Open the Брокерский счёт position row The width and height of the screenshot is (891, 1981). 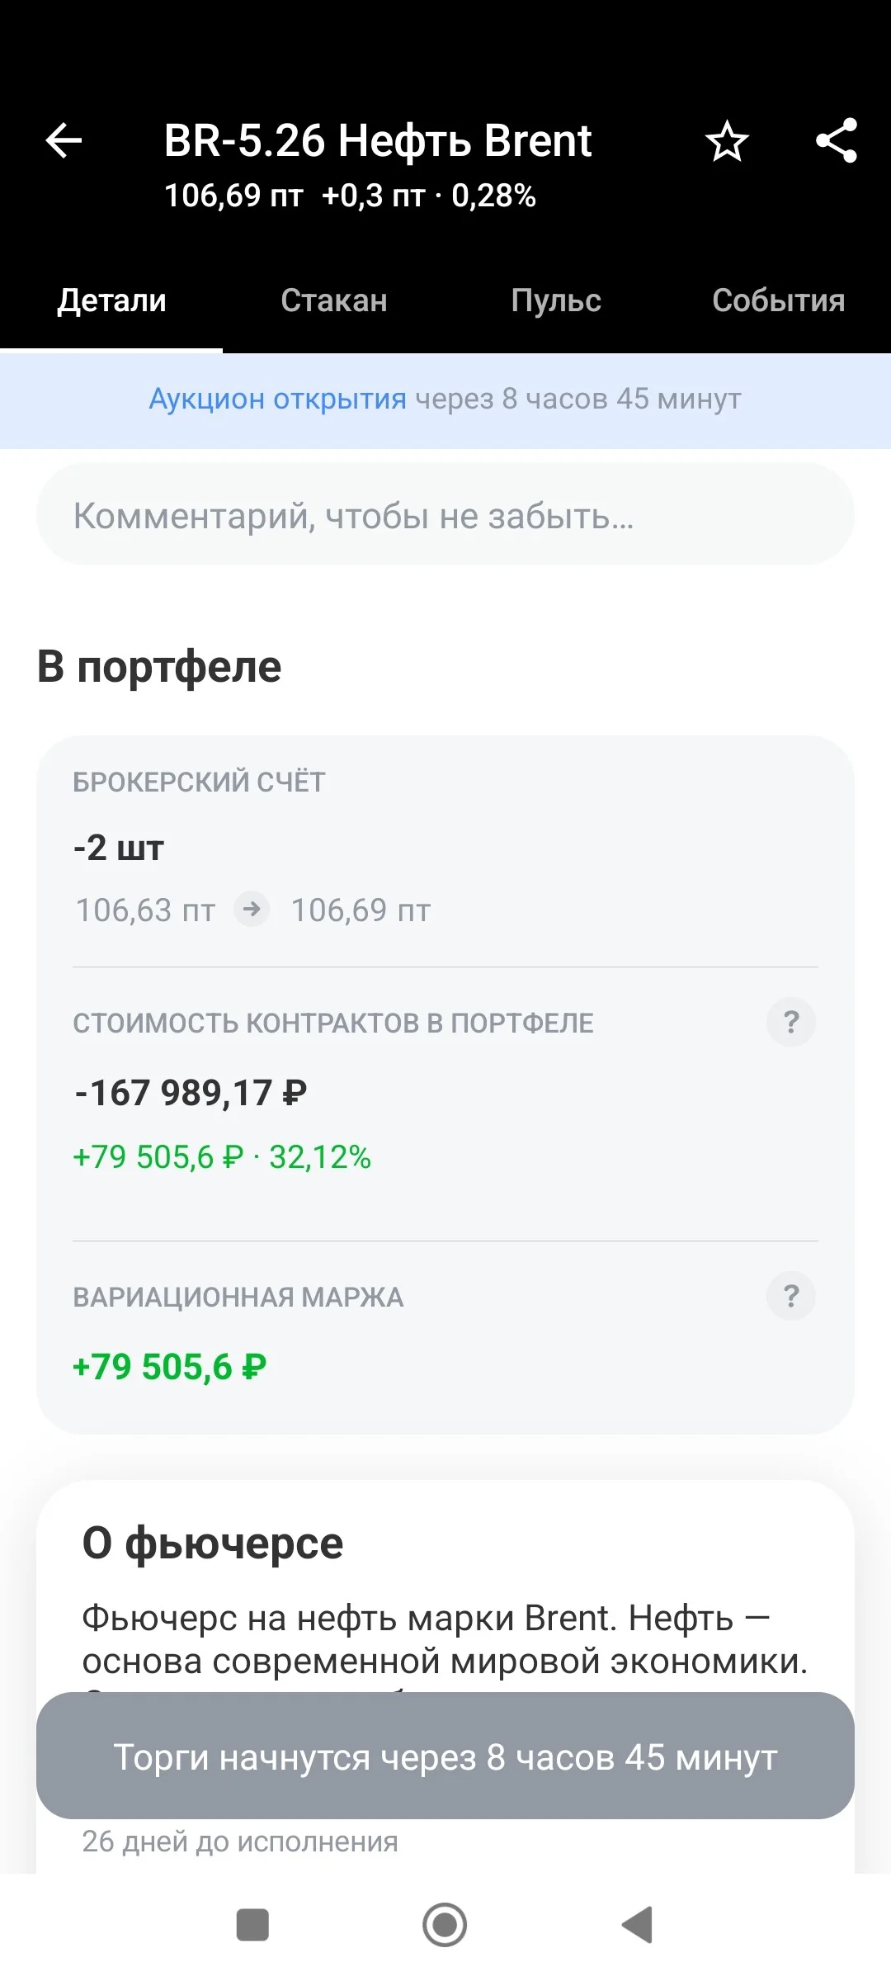[x=445, y=850]
